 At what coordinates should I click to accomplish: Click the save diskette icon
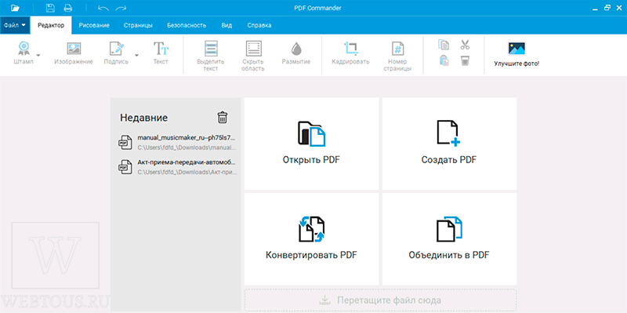(50, 8)
